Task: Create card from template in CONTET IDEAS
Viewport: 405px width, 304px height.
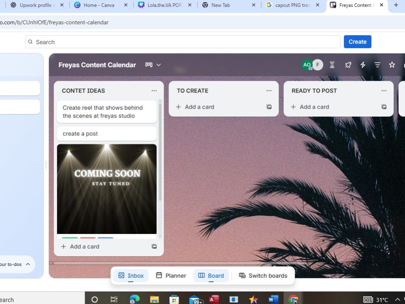Action: point(154,246)
